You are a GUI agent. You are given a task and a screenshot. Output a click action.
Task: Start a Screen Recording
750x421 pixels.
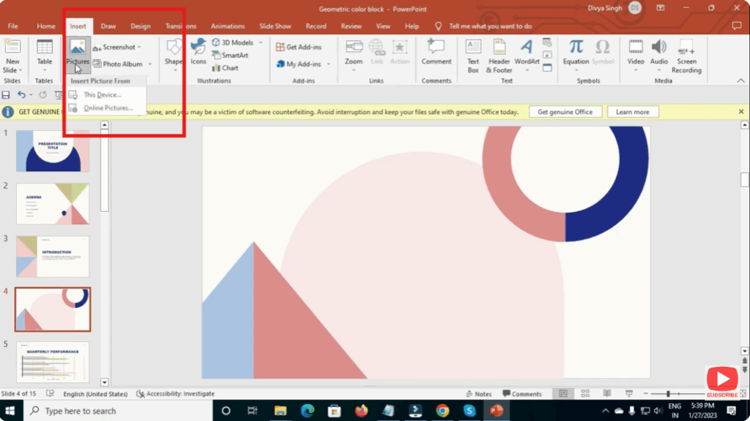(x=686, y=56)
